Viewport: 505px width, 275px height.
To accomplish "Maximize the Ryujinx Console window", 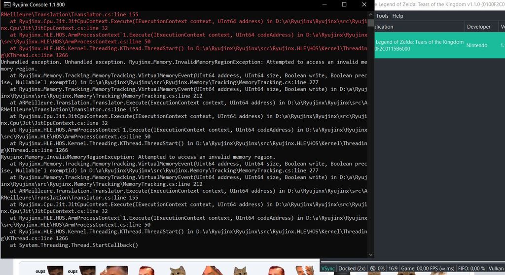I will click(344, 4).
